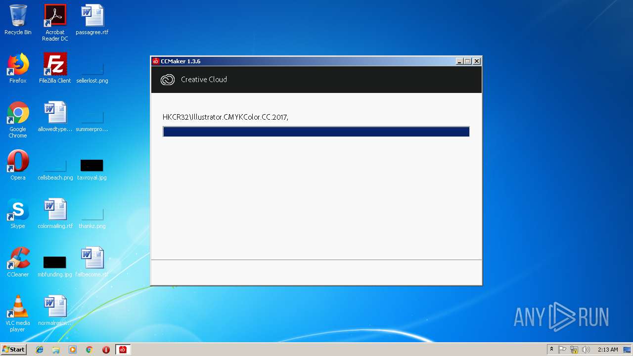Viewport: 633px width, 356px height.
Task: Open the Recycle Bin desktop icon
Action: click(x=18, y=20)
